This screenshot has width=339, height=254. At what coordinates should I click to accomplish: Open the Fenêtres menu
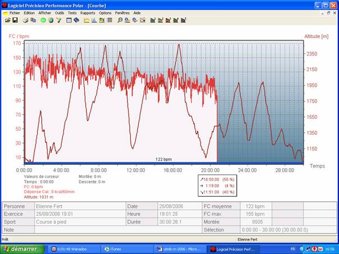pos(121,12)
